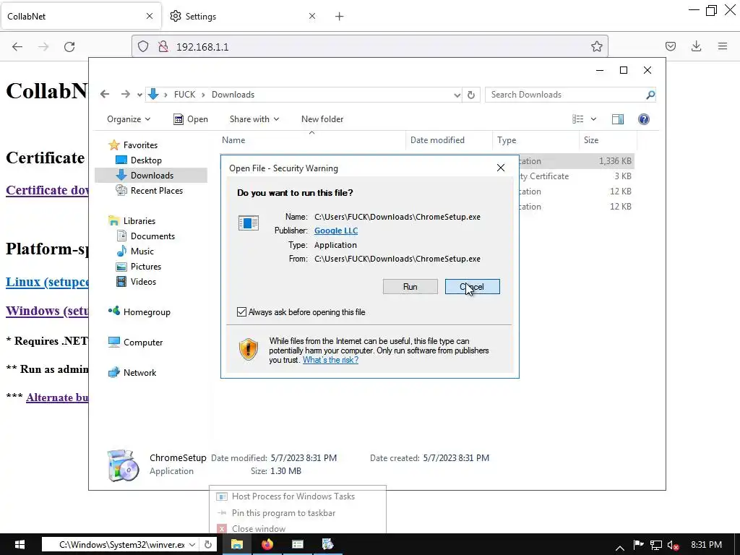The image size is (740, 555).
Task: Click the FUCK breadcrumb in address bar
Action: 184,95
